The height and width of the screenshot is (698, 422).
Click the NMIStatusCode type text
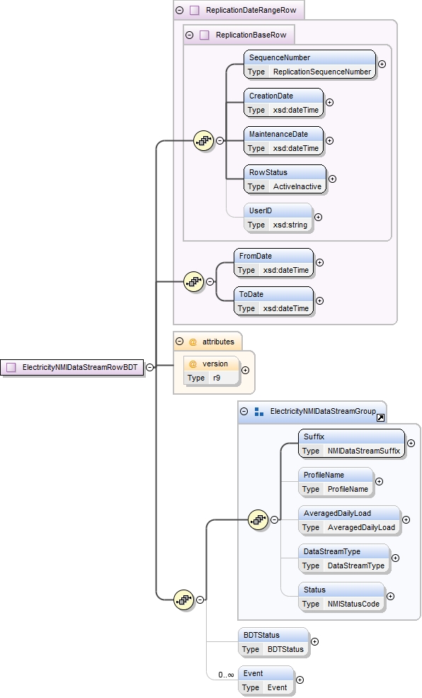(x=353, y=604)
